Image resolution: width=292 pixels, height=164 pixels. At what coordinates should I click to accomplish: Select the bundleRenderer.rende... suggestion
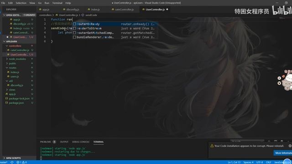tap(115, 37)
